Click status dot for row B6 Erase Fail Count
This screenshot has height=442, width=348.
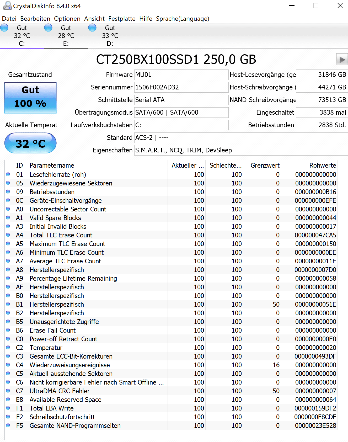point(8,330)
